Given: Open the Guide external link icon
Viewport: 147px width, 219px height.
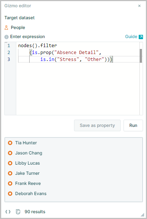Looking at the screenshot, I should [x=141, y=37].
